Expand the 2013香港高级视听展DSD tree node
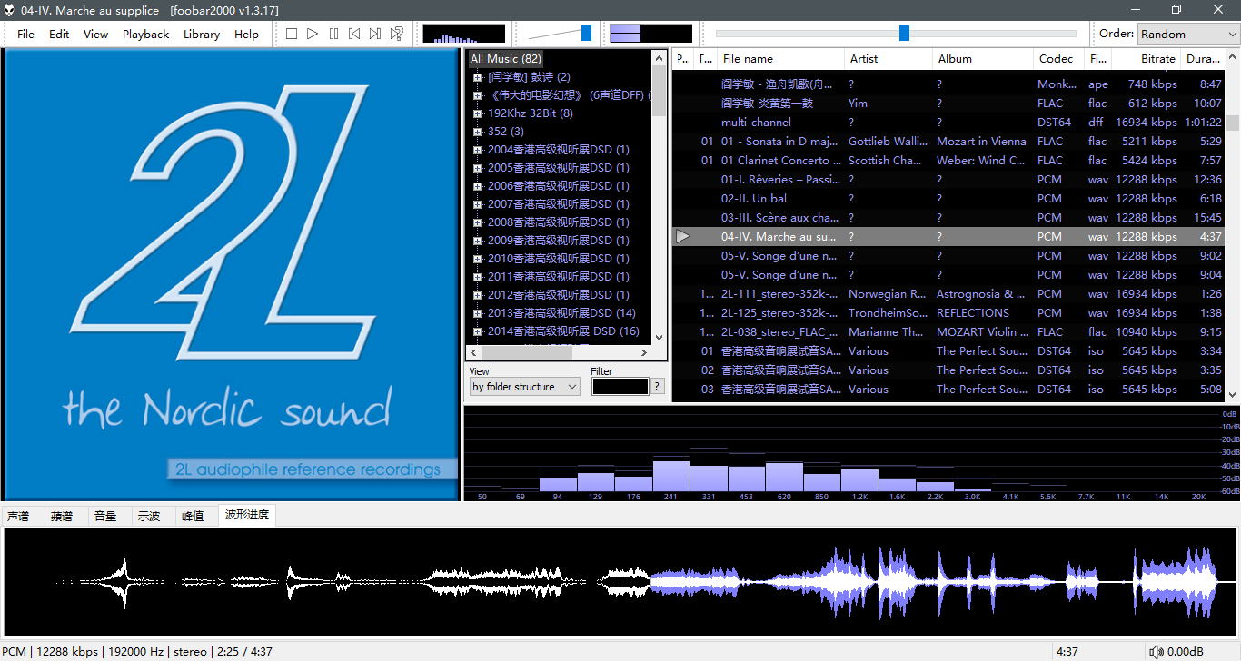 [477, 313]
